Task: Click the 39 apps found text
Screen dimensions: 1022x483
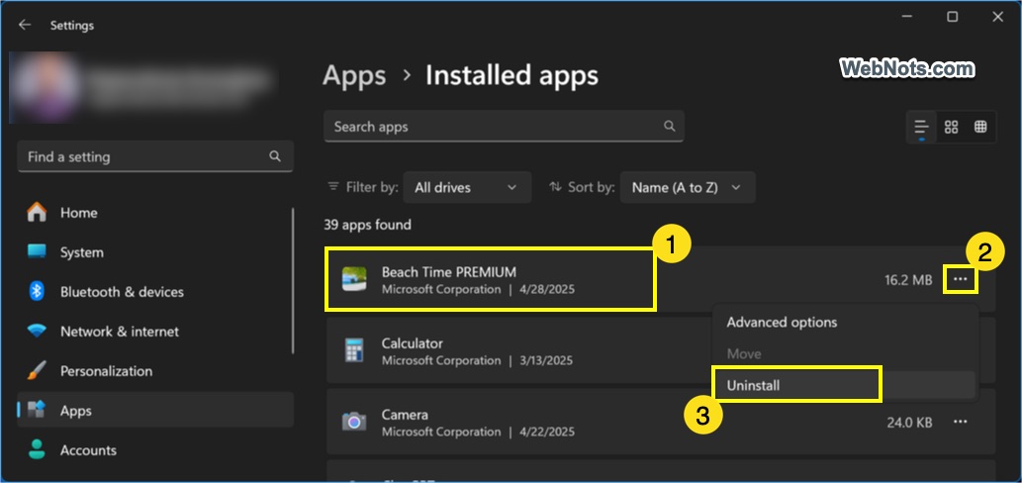Action: [x=368, y=225]
